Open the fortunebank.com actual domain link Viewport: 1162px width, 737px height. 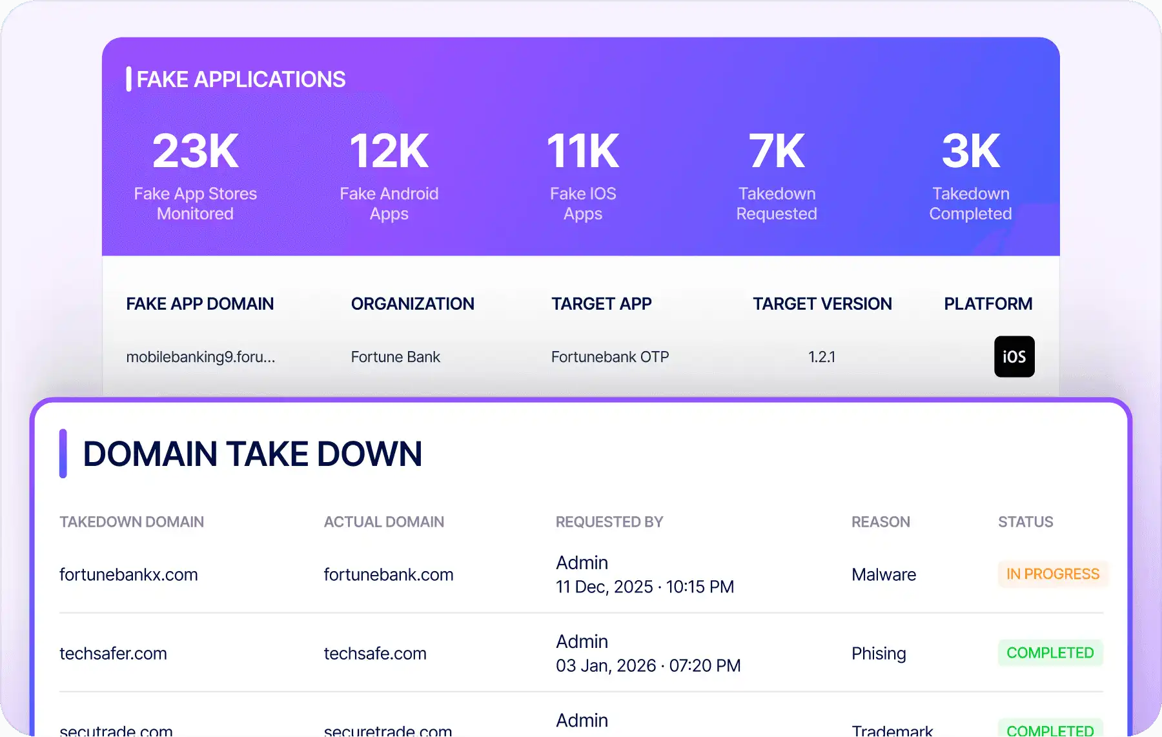click(x=389, y=574)
